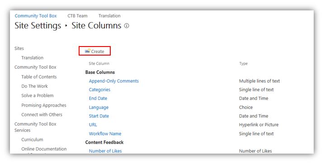Click Number of Likes type cell
325x164 pixels.
click(255, 151)
